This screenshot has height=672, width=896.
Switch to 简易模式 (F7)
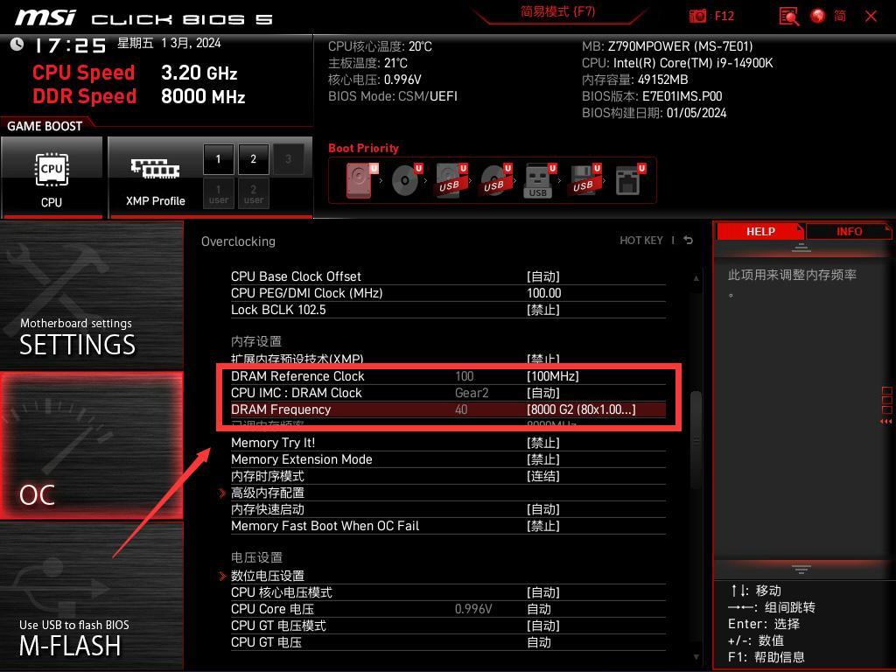557,11
